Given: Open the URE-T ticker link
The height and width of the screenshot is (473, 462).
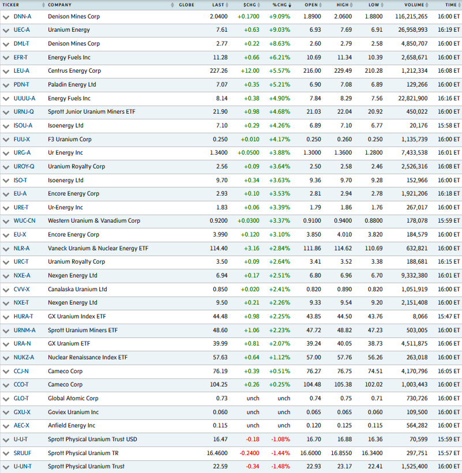Looking at the screenshot, I should point(21,208).
